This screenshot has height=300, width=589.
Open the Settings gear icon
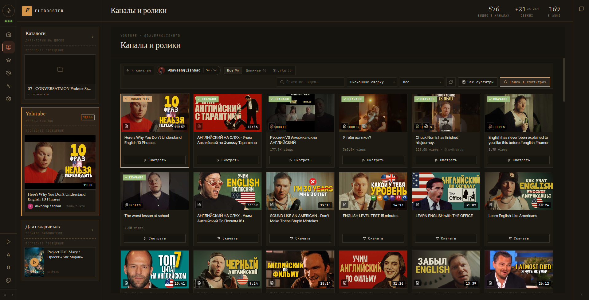tap(9, 99)
